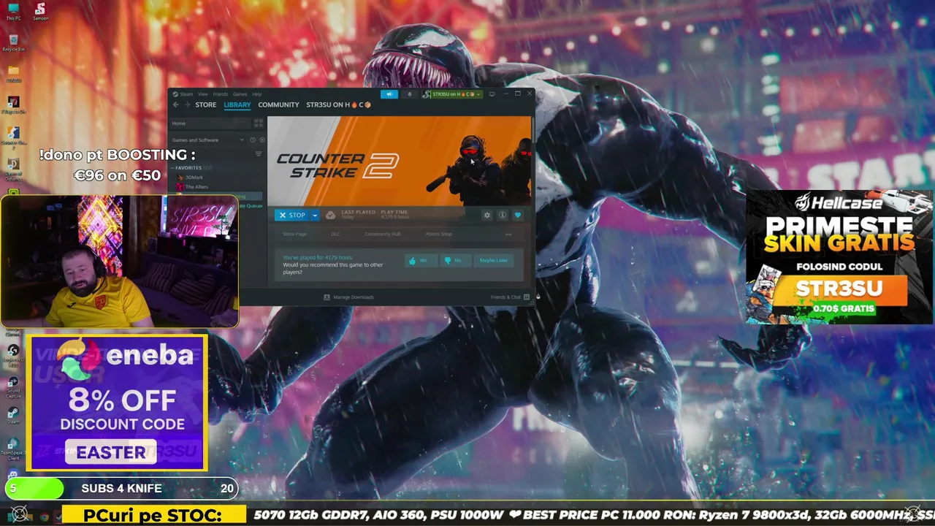Switch library to grid collections view
The height and width of the screenshot is (526, 935).
pyautogui.click(x=258, y=123)
